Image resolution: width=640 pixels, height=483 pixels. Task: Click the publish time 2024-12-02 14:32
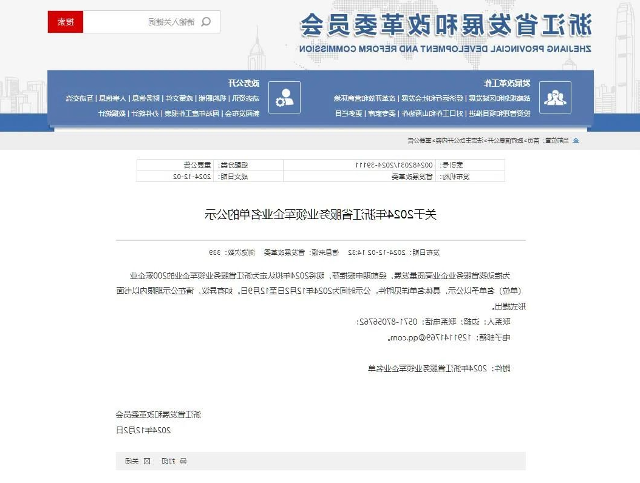(x=376, y=252)
